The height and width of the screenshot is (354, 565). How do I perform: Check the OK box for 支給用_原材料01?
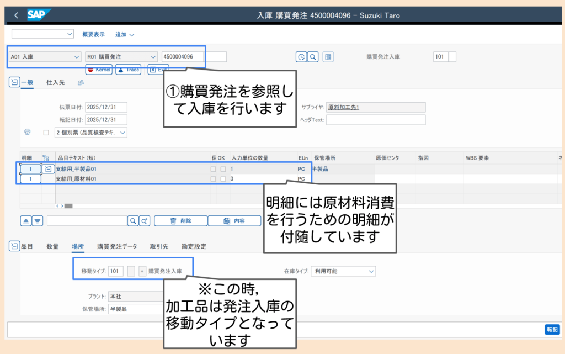(x=223, y=179)
